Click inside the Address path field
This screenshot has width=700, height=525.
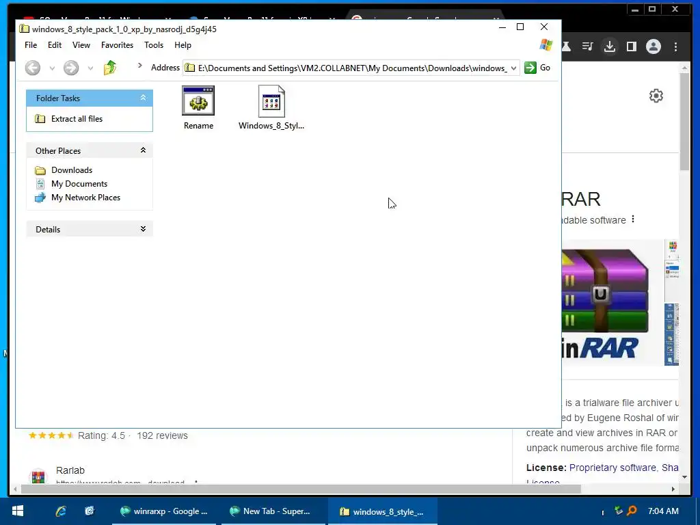[352, 68]
